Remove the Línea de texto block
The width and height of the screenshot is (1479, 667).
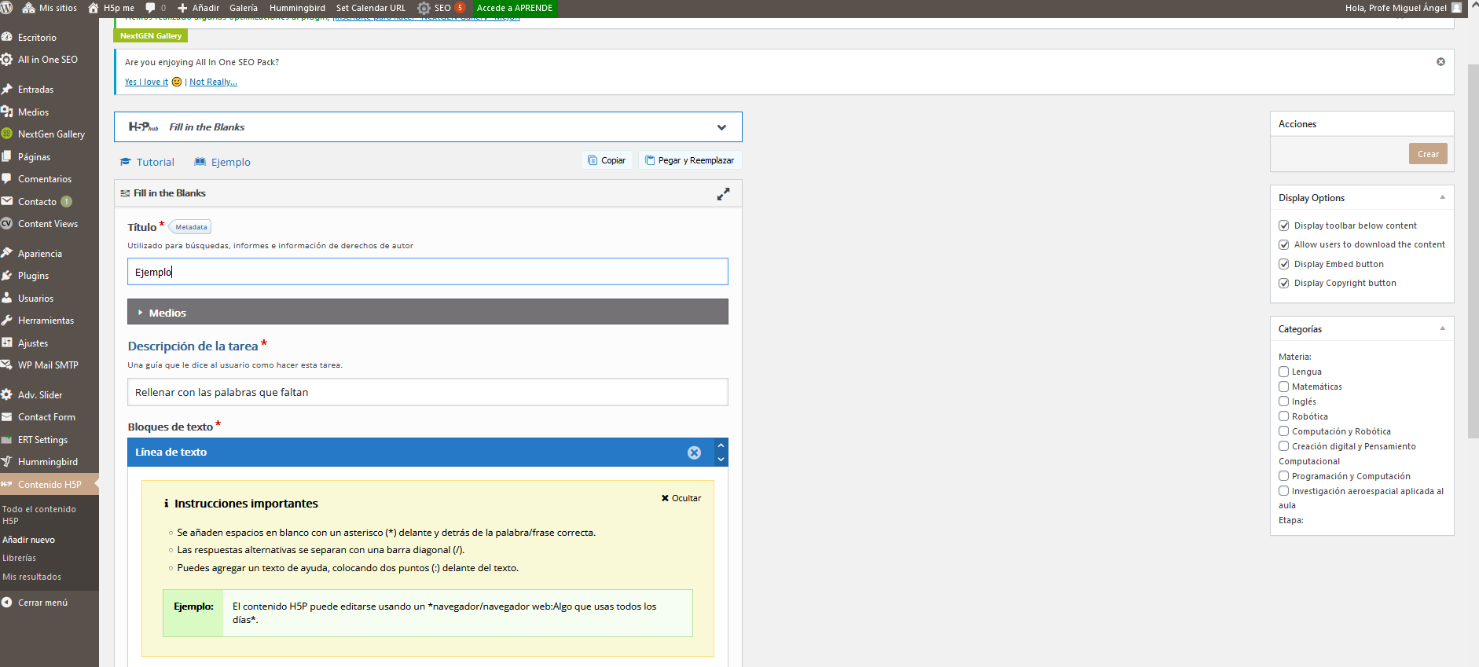[694, 453]
